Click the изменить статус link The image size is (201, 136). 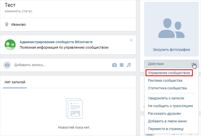click(18, 11)
